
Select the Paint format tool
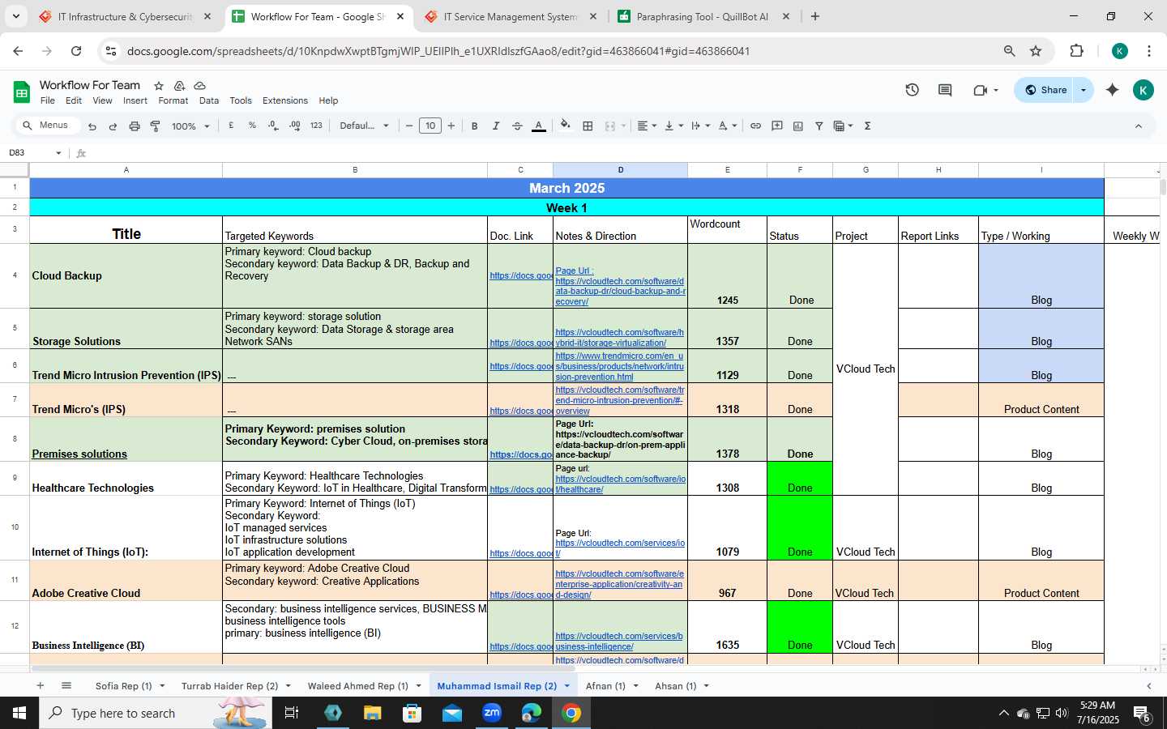point(155,126)
